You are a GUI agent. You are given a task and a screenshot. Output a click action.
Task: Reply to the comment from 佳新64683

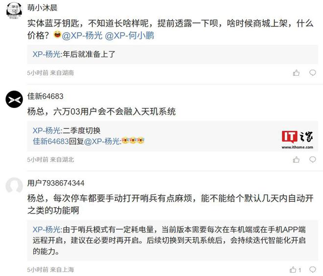pos(313,159)
